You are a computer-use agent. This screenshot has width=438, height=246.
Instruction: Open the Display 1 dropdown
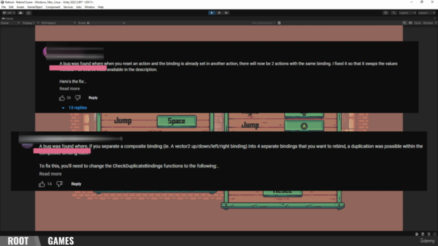tap(30, 23)
